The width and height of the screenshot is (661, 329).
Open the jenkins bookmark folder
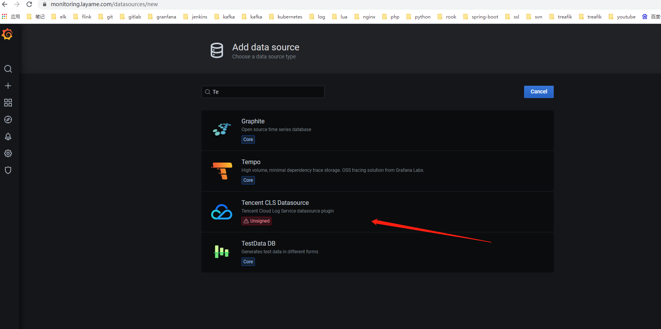coord(195,17)
